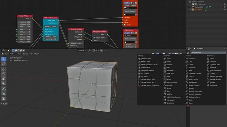The width and height of the screenshot is (227, 127).
Task: Click the Alpha object name field on Skin Mesher
Action: click(131, 35)
